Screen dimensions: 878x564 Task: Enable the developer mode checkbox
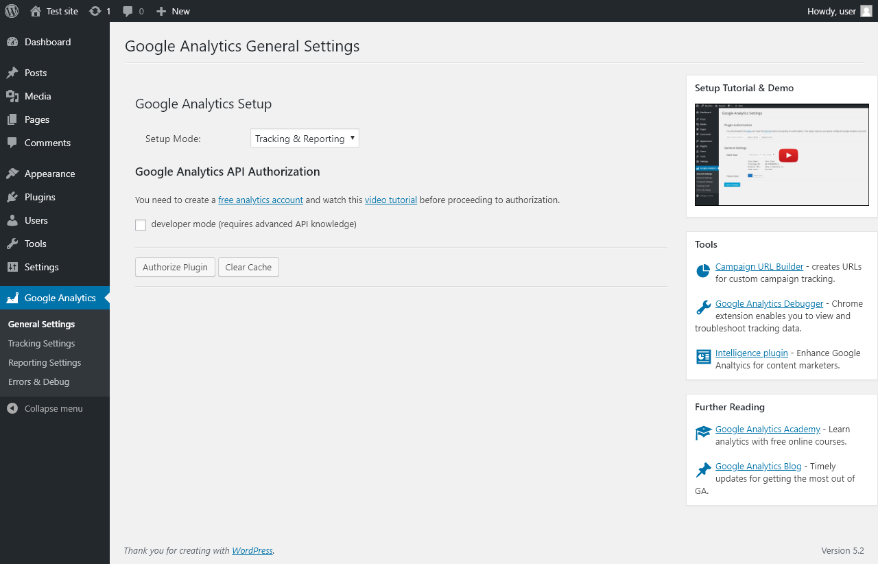pos(141,225)
